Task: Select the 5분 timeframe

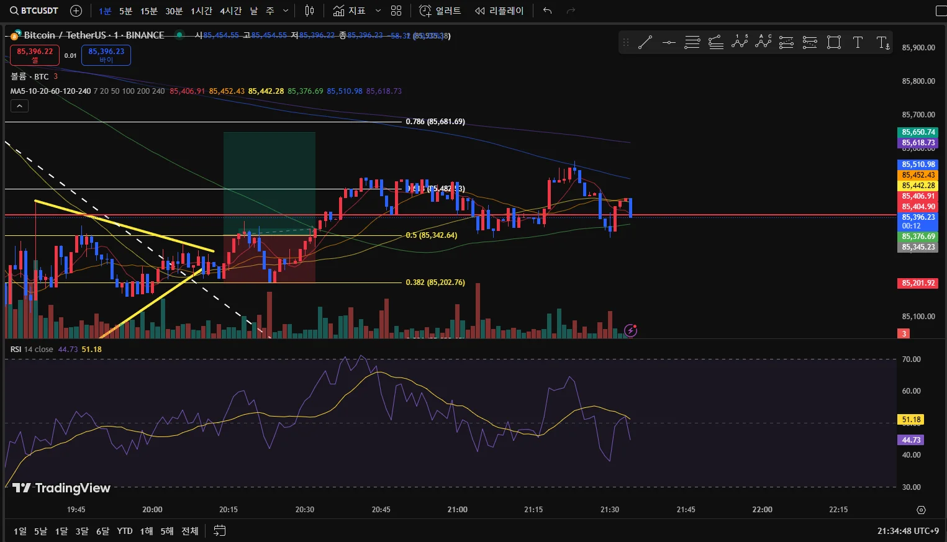Action: coord(125,11)
